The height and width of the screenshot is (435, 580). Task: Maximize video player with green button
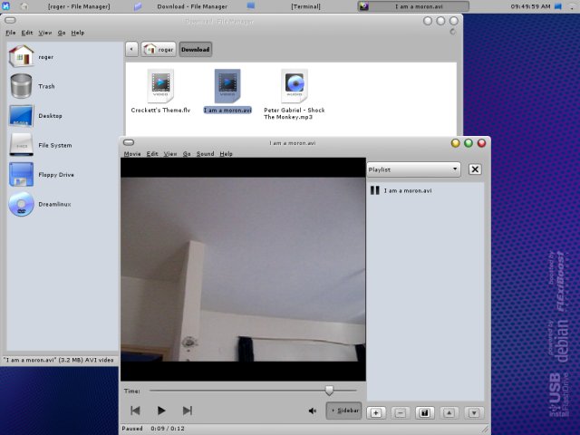coord(469,143)
